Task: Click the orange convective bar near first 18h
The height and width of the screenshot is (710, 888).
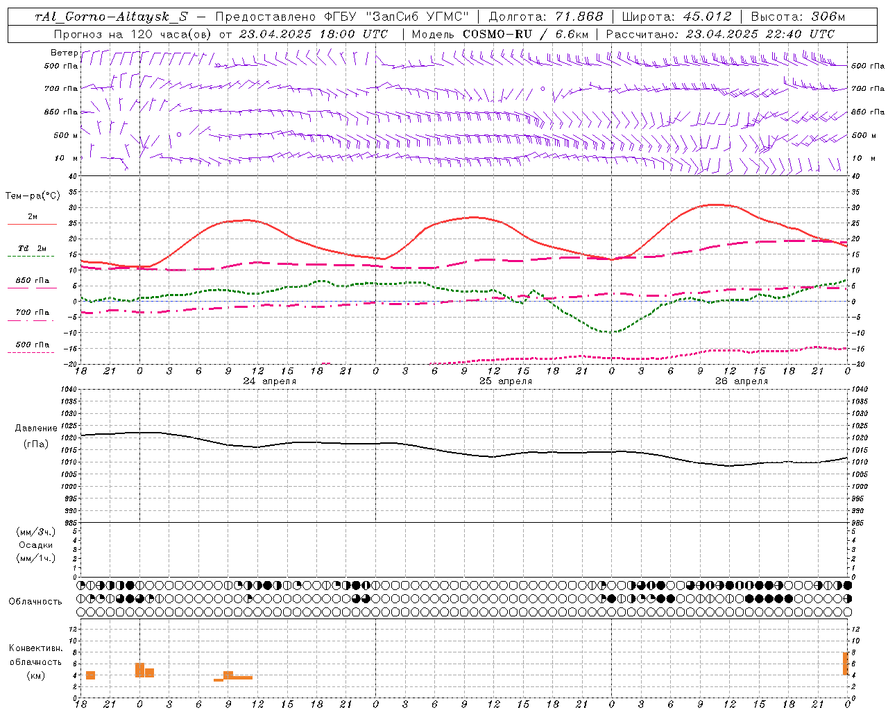Action: 90,675
